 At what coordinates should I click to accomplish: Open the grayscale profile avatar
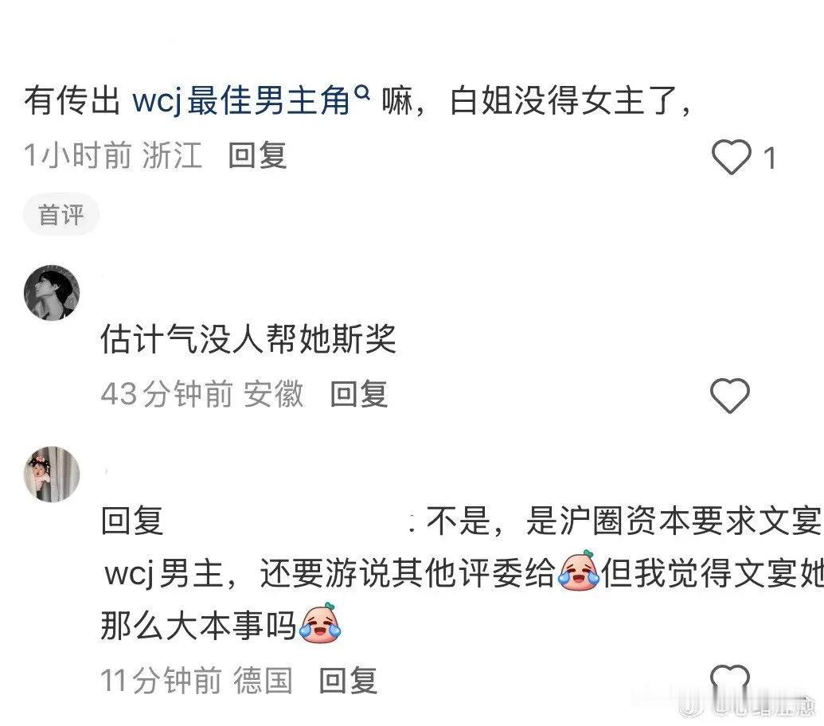click(x=52, y=292)
